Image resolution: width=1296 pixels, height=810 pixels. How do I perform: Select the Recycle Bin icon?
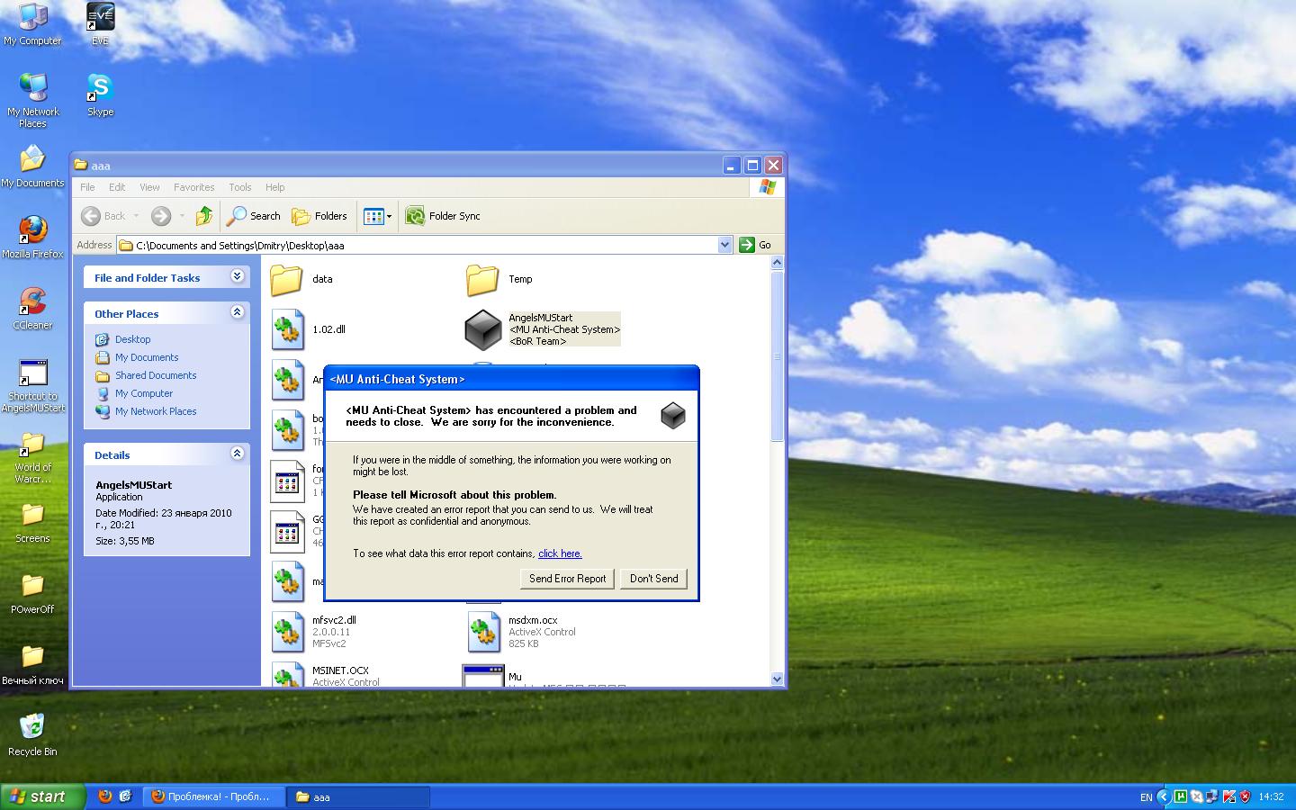pos(32,735)
